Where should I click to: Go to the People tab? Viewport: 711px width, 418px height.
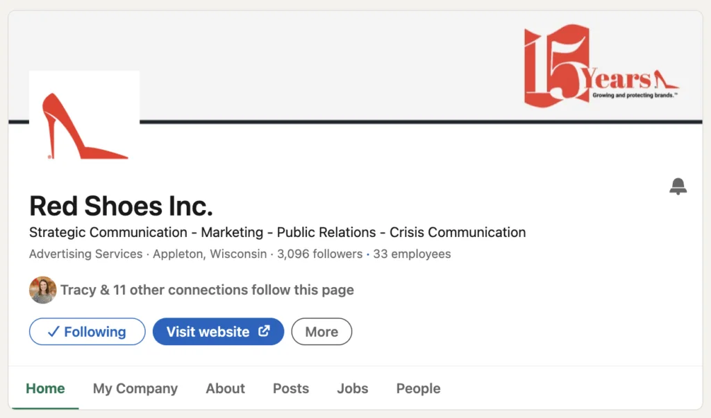[418, 388]
